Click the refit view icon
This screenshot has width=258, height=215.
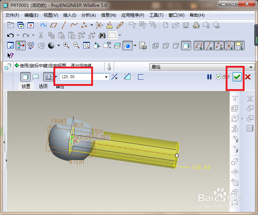pyautogui.click(x=86, y=45)
